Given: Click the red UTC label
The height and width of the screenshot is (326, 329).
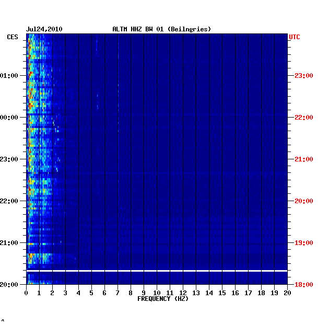Looking at the screenshot, I should (x=295, y=37).
